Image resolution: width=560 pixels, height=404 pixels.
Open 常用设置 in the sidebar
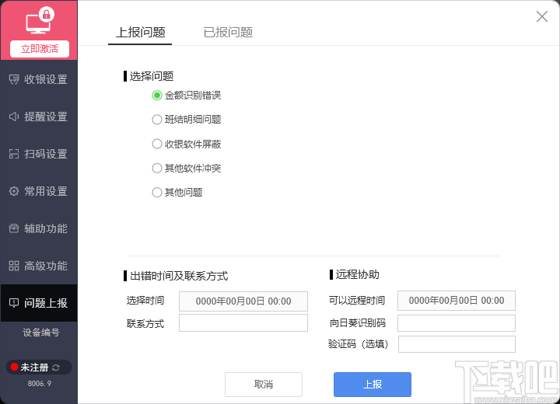pos(39,191)
